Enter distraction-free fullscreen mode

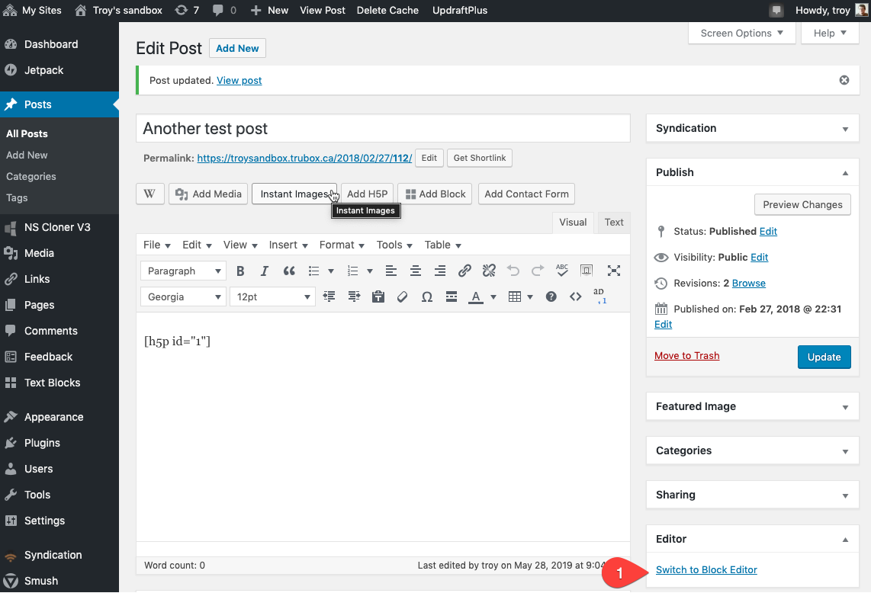(613, 271)
